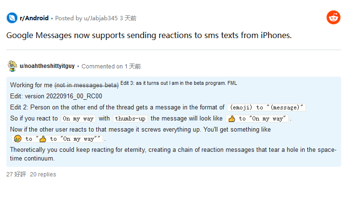Open the u/Jabjab345 poster profile
This screenshot has width=347, height=201.
click(101, 18)
